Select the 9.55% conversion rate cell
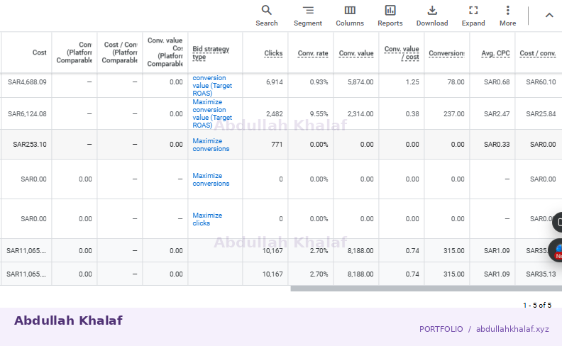Screen dimensions: 562x346 [x=319, y=114]
